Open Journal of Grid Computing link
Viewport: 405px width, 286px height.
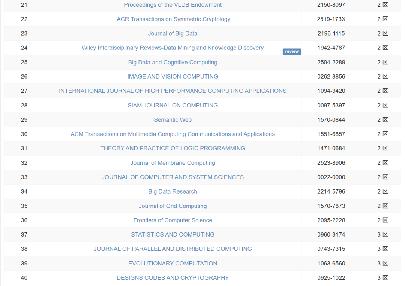tap(172, 206)
